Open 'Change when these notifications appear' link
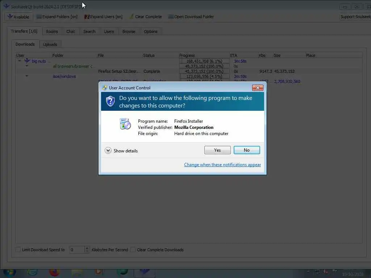The image size is (371, 278). (x=222, y=165)
